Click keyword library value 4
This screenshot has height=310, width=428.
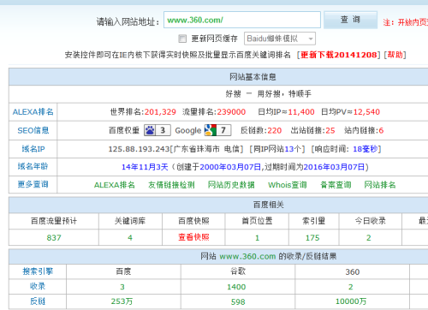[130, 237]
